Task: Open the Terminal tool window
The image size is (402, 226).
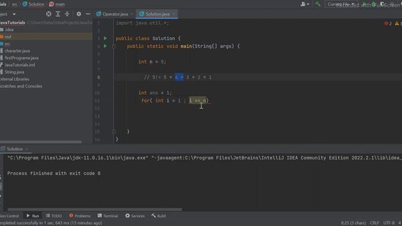Action: click(107, 216)
